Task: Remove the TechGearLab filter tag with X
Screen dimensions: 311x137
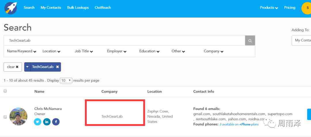Action: (58, 67)
